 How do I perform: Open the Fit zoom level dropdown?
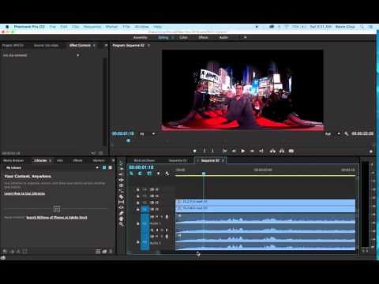point(148,134)
